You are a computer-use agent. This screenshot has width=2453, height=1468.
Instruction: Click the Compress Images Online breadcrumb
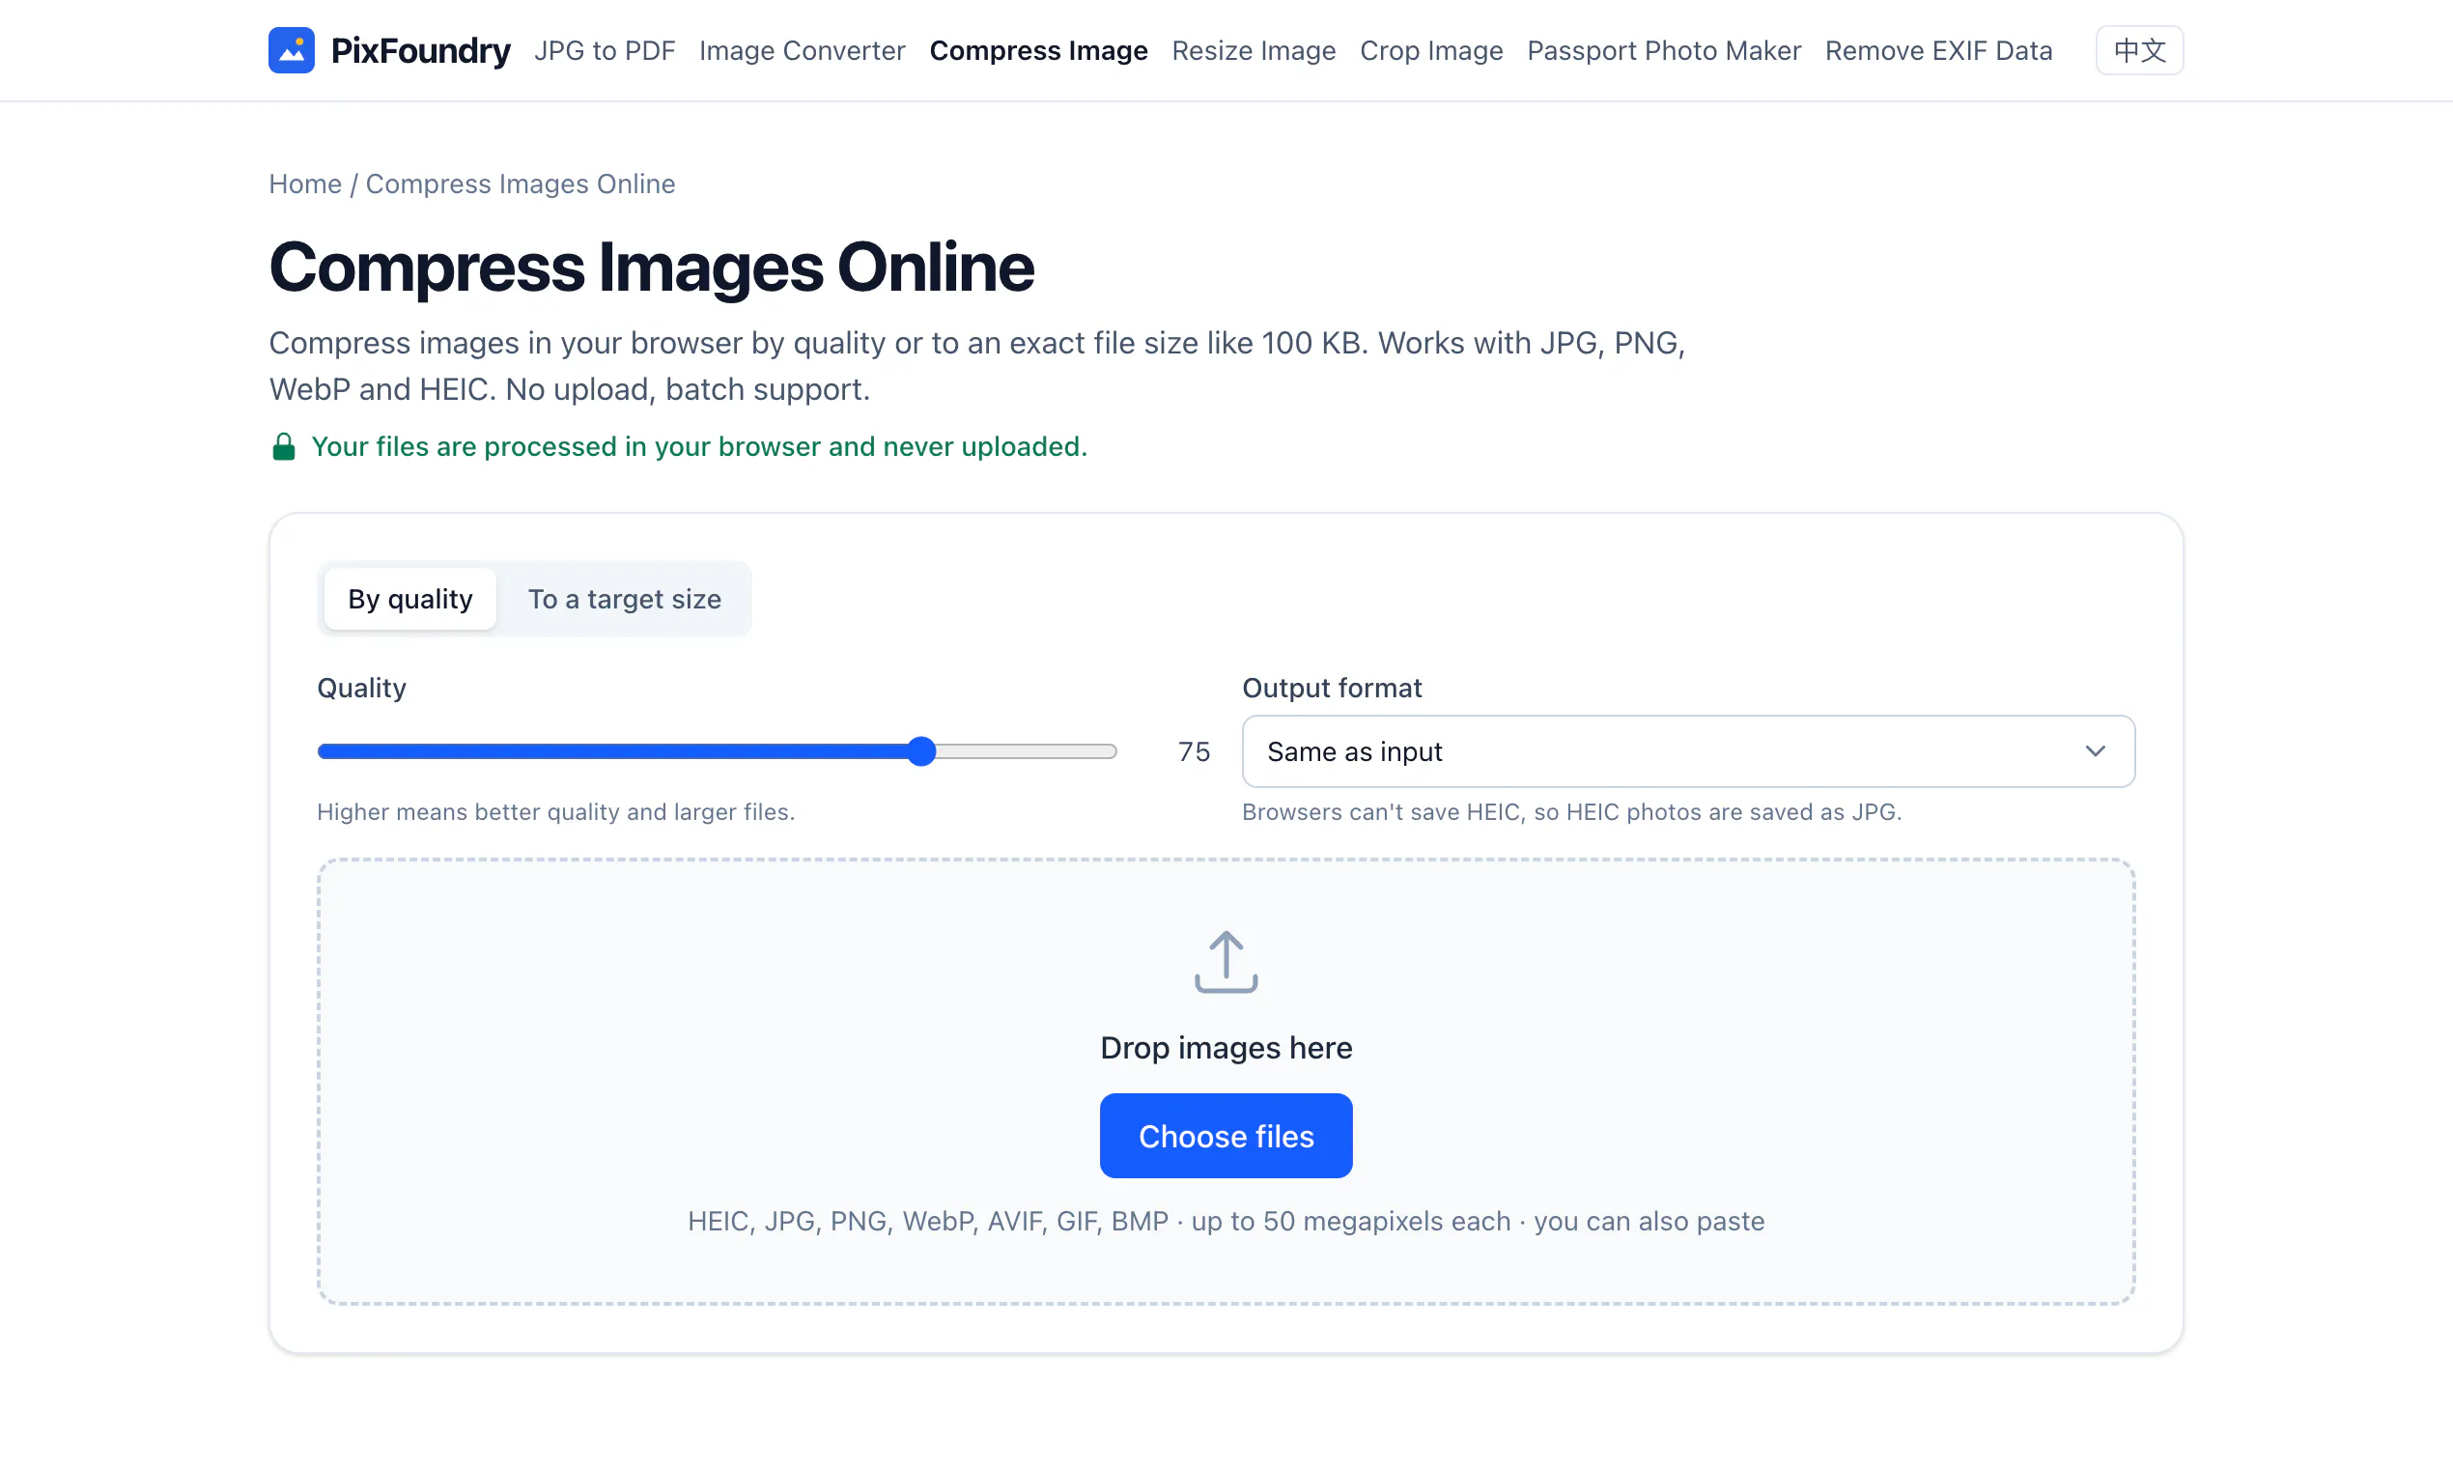coord(521,184)
